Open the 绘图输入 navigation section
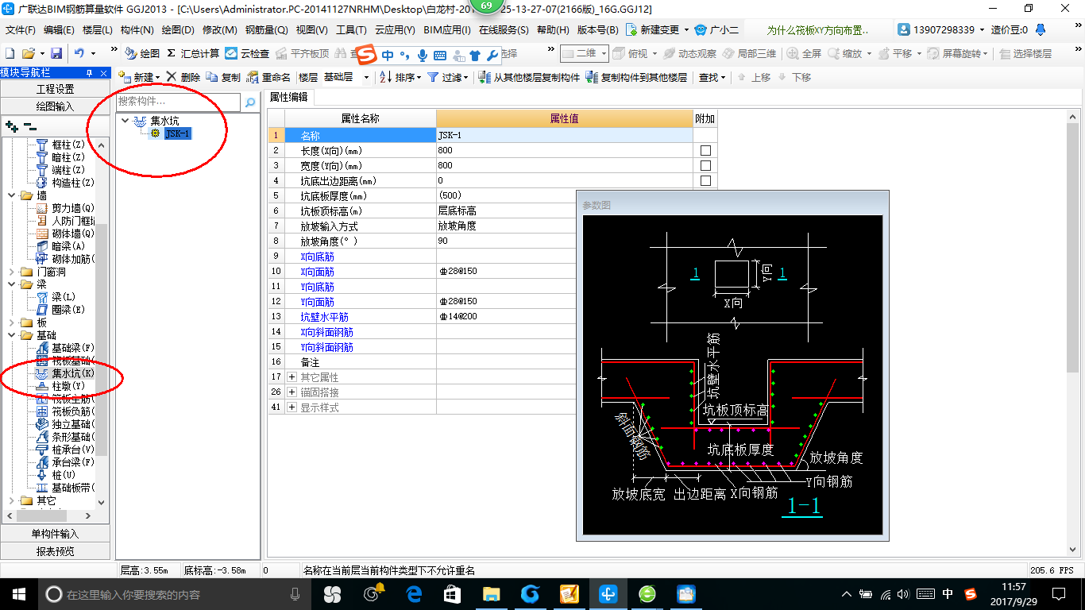Image resolution: width=1085 pixels, height=610 pixels. [55, 106]
